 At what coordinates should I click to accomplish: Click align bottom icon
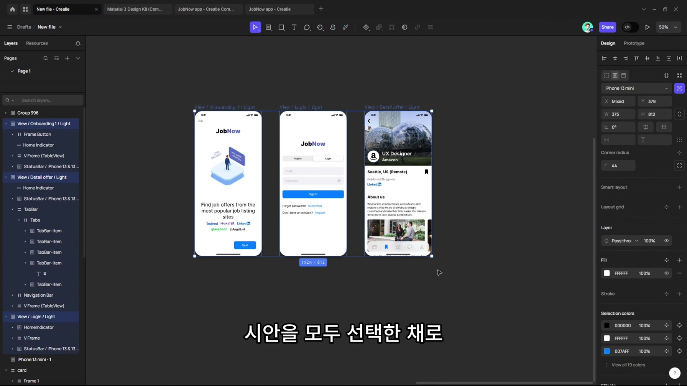658,58
